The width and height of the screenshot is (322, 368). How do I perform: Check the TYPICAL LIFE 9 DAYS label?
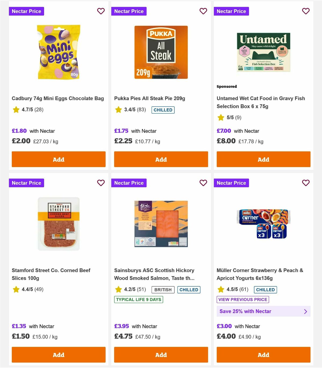138,300
